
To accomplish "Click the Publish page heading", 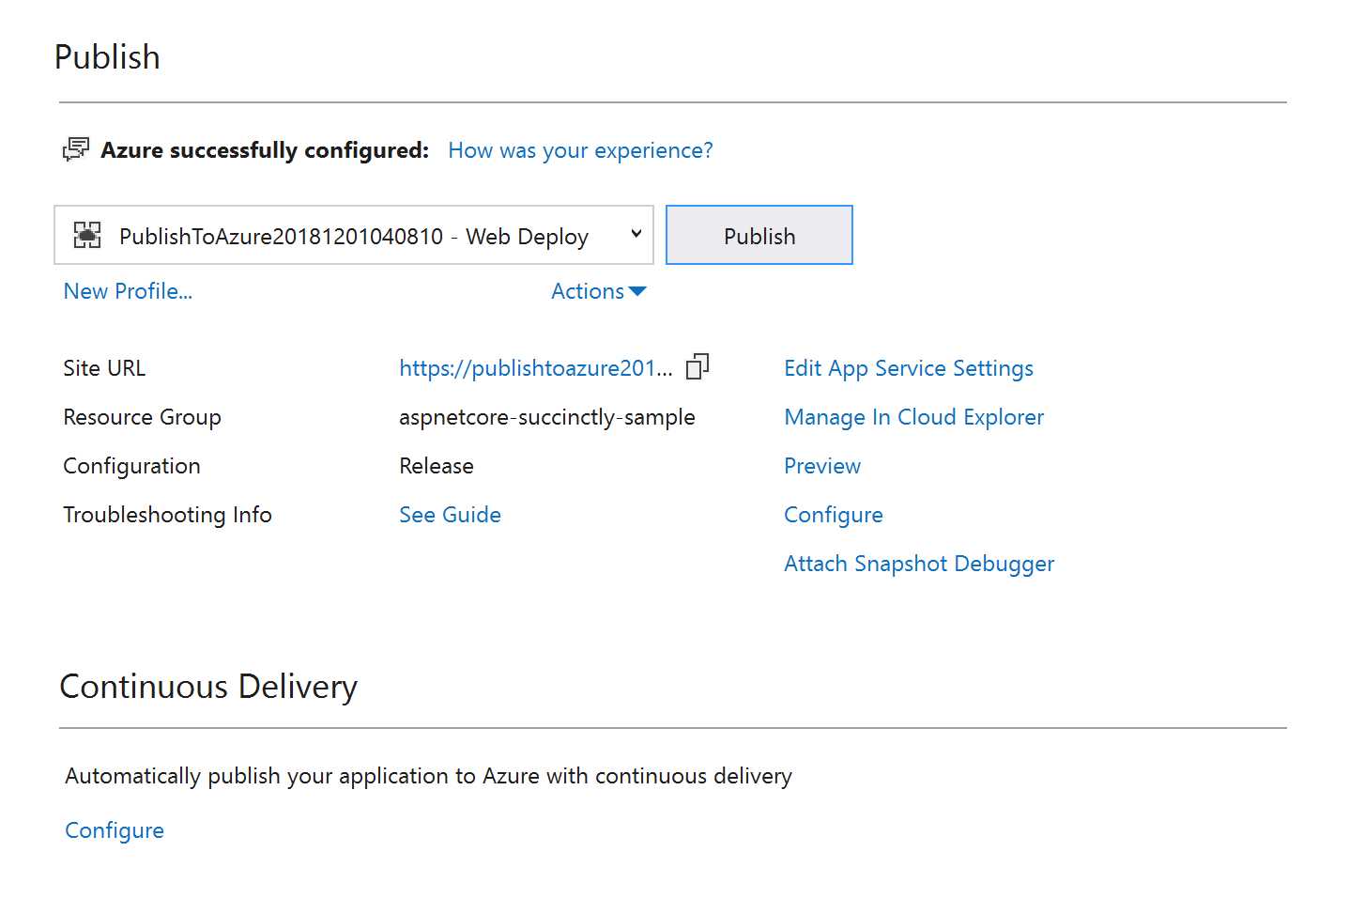I will (x=107, y=56).
